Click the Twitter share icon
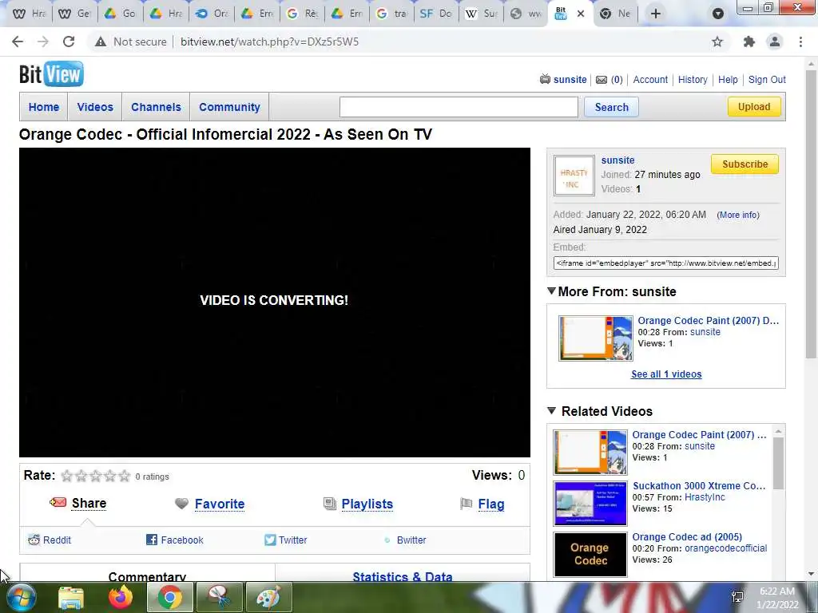This screenshot has width=818, height=613. point(270,540)
